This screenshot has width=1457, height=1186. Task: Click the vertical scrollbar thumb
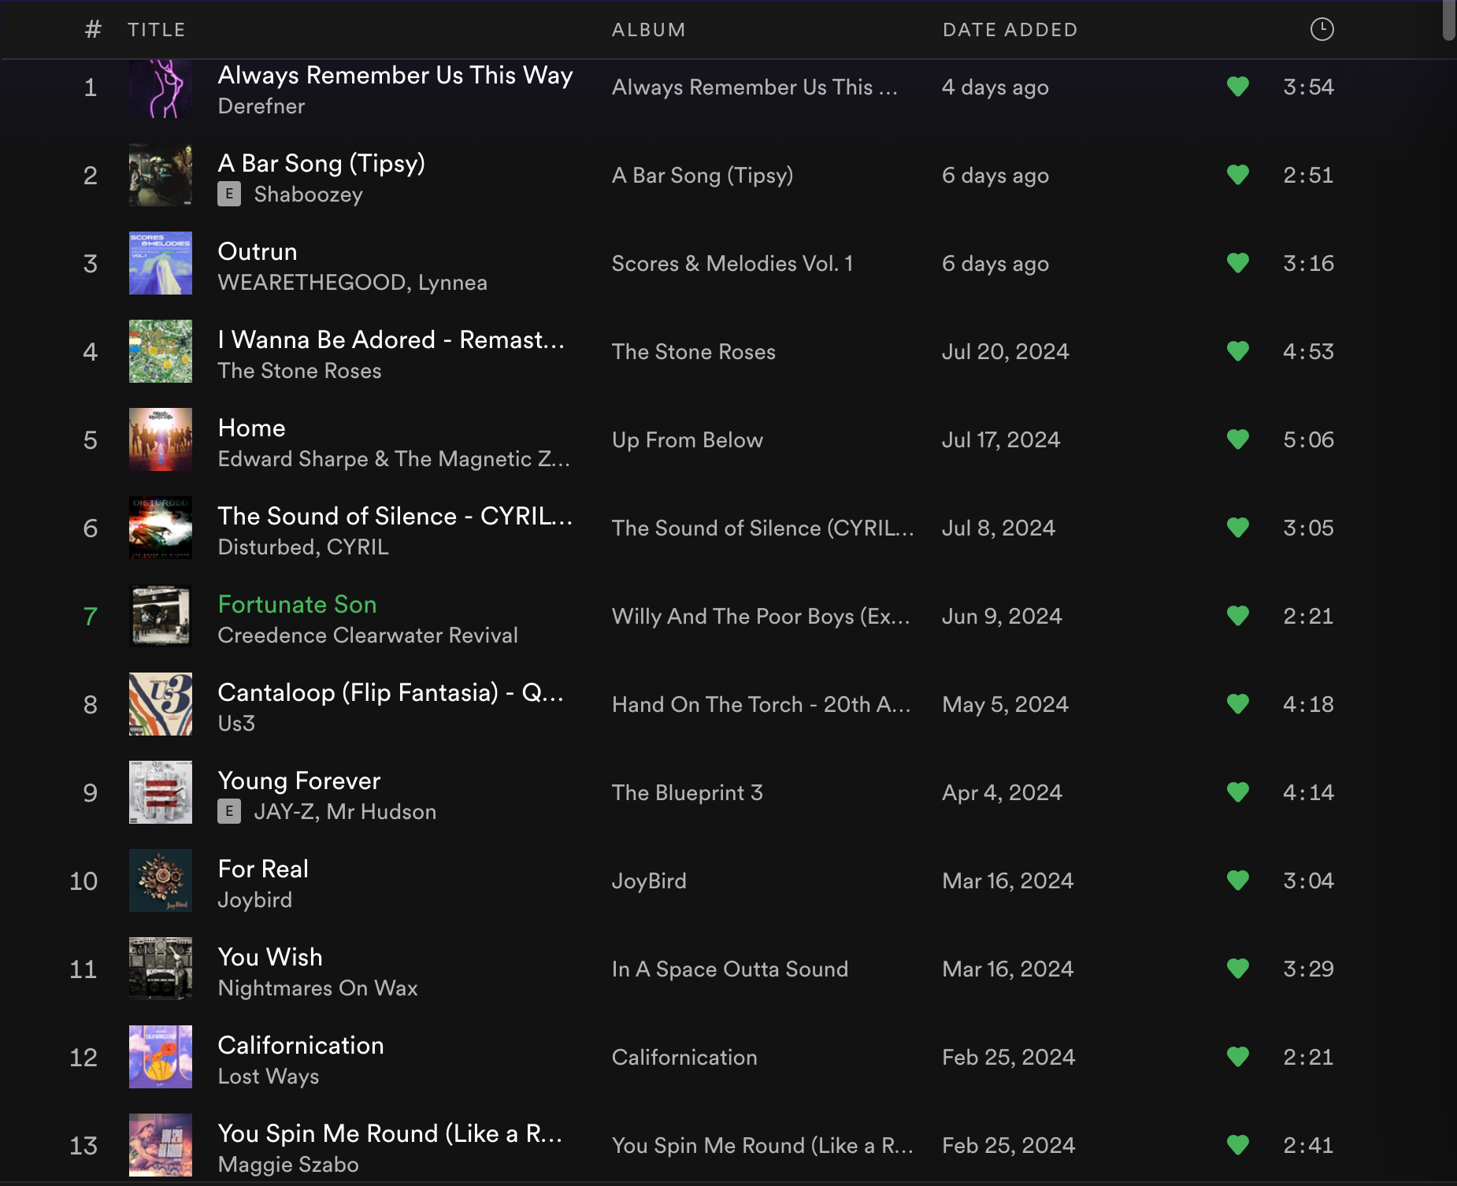pyautogui.click(x=1449, y=20)
